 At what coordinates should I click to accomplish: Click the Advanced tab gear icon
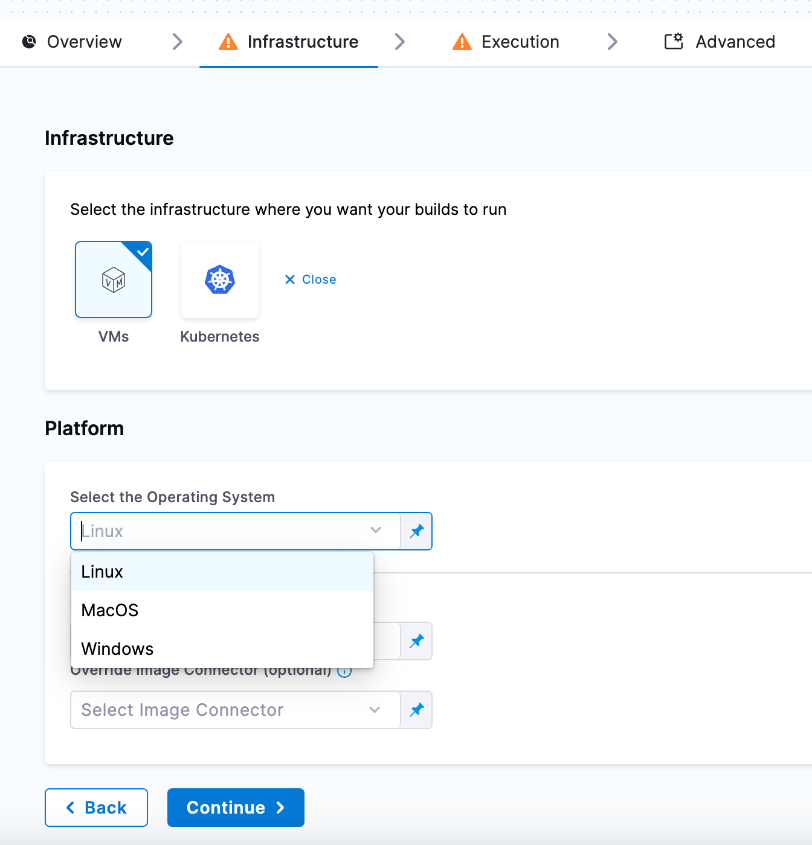(x=672, y=41)
